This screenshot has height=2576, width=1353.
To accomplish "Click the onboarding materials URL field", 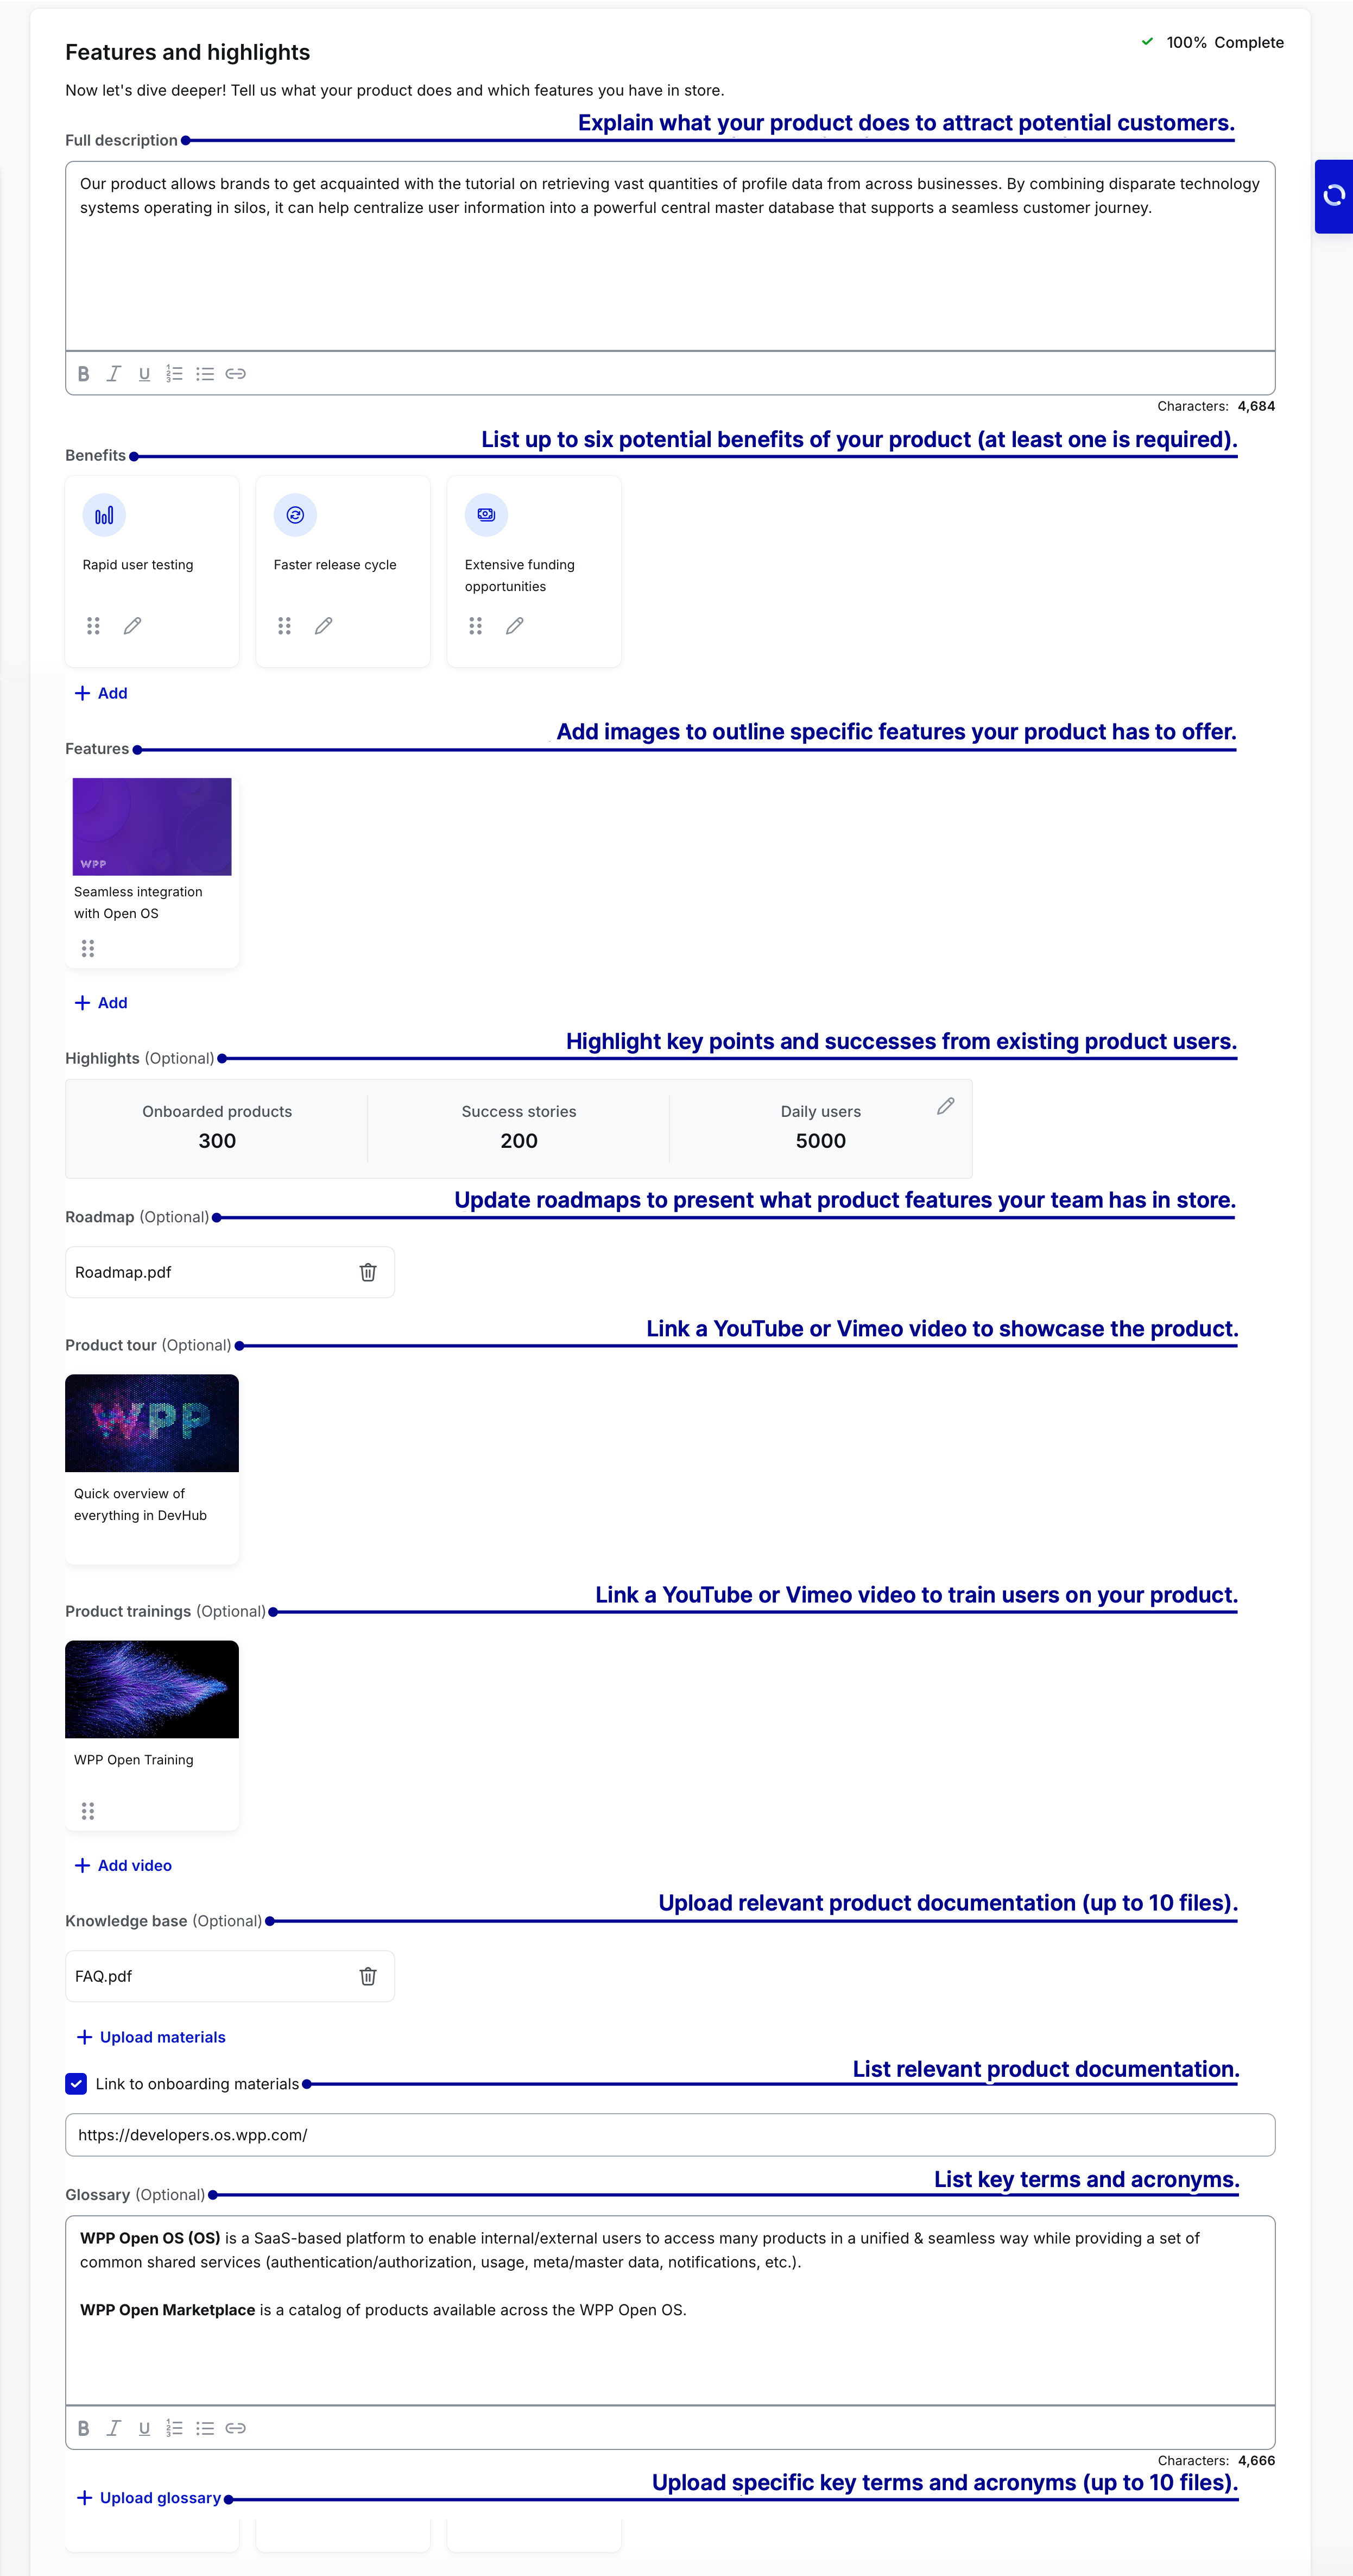I will [669, 2135].
